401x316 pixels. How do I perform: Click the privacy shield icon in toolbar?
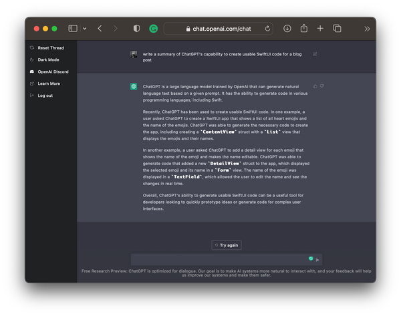point(136,29)
